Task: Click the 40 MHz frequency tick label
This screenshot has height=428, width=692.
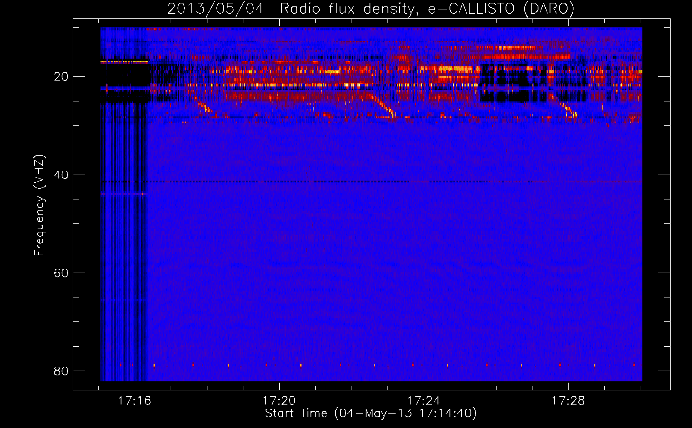Action: pos(61,175)
